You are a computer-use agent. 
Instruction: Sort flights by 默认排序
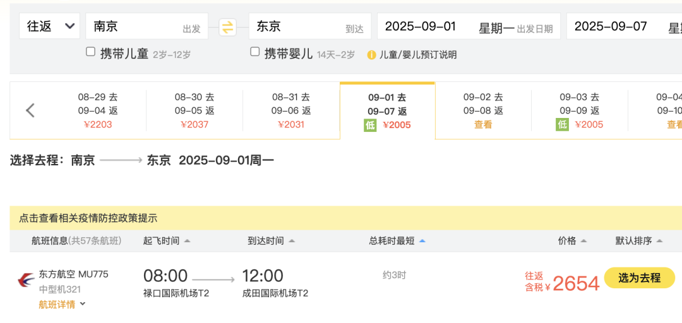point(633,241)
